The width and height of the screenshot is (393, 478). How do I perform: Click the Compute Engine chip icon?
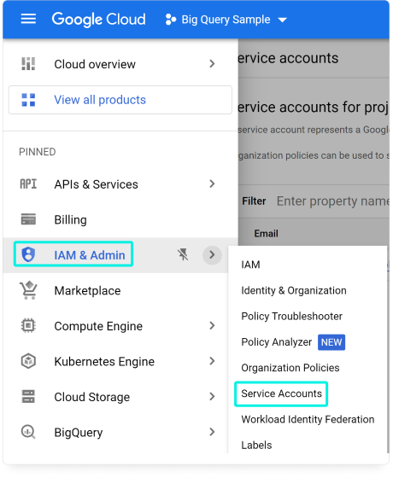(x=28, y=325)
